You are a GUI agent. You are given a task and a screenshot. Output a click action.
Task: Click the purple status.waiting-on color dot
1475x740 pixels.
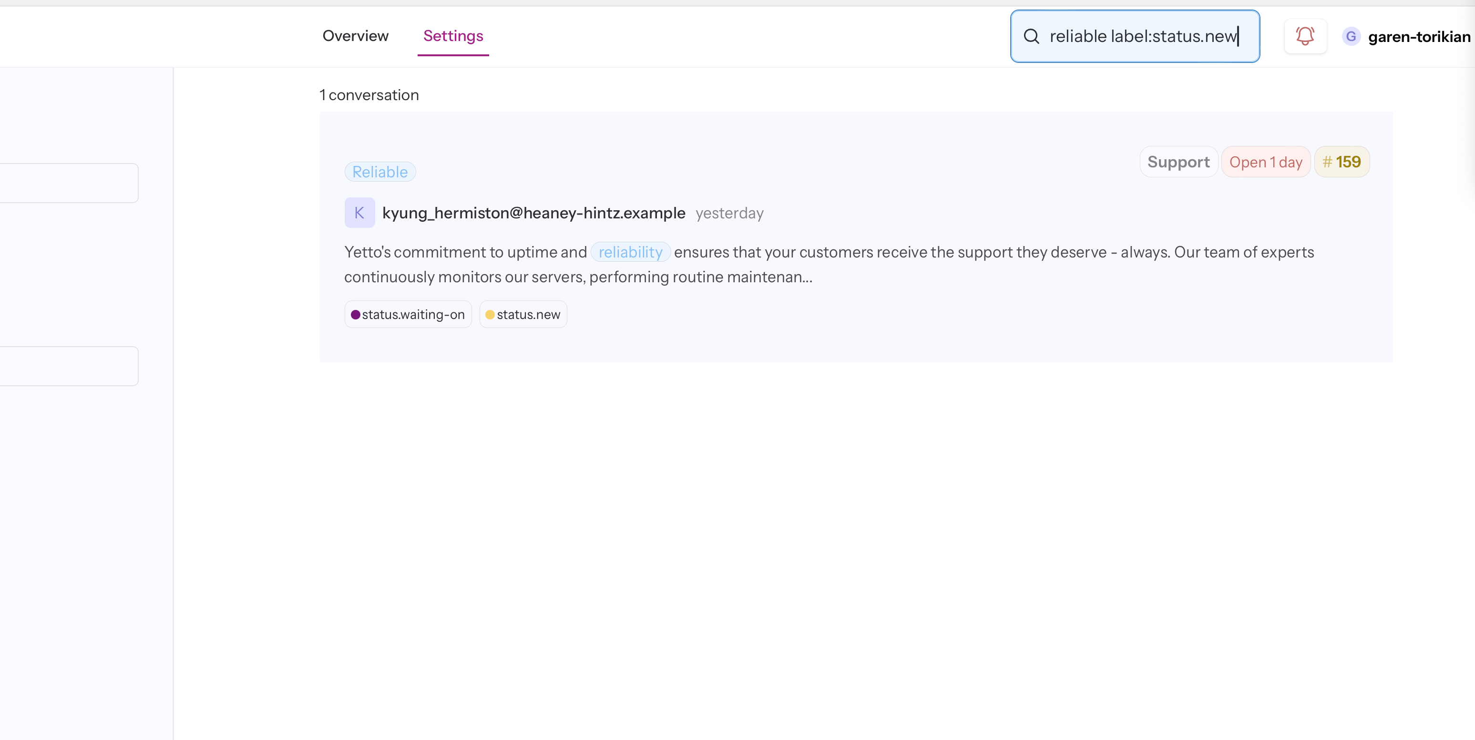tap(356, 314)
